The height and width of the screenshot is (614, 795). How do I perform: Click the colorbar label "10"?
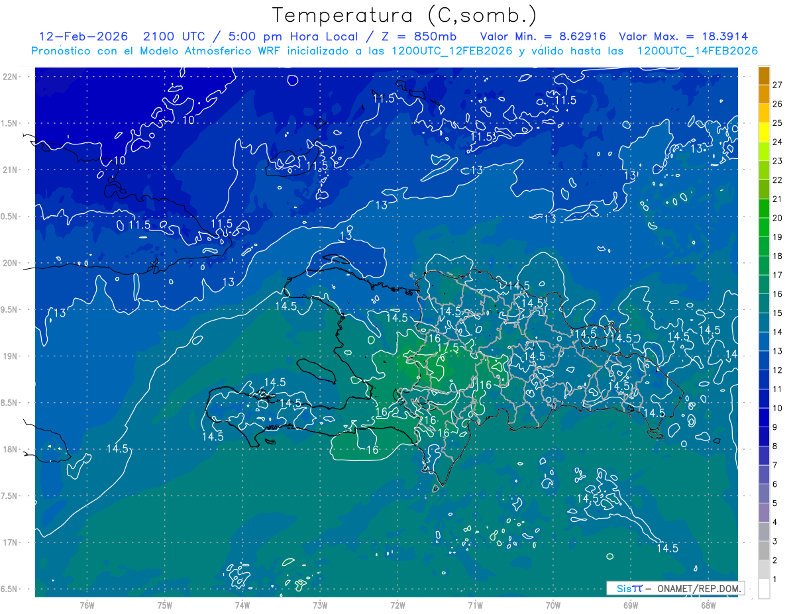(x=778, y=408)
